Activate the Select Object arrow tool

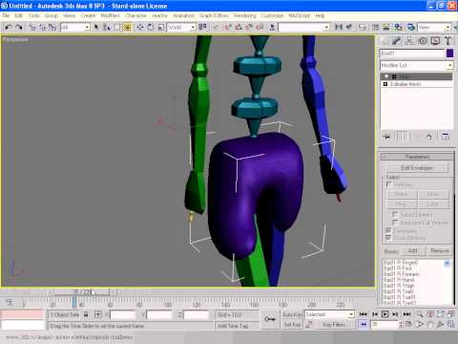point(96,28)
